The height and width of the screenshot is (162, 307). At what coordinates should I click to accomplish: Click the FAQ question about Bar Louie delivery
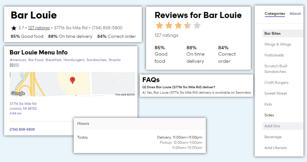click(179, 87)
